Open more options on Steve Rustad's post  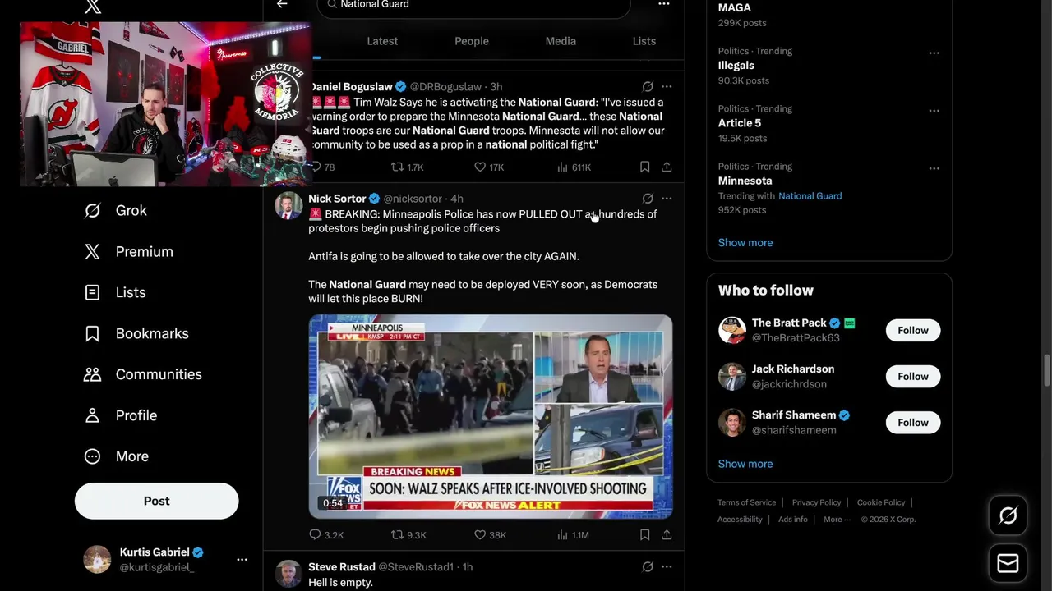point(667,566)
